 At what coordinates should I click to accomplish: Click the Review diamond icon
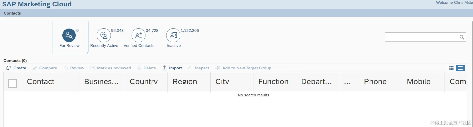[66, 68]
